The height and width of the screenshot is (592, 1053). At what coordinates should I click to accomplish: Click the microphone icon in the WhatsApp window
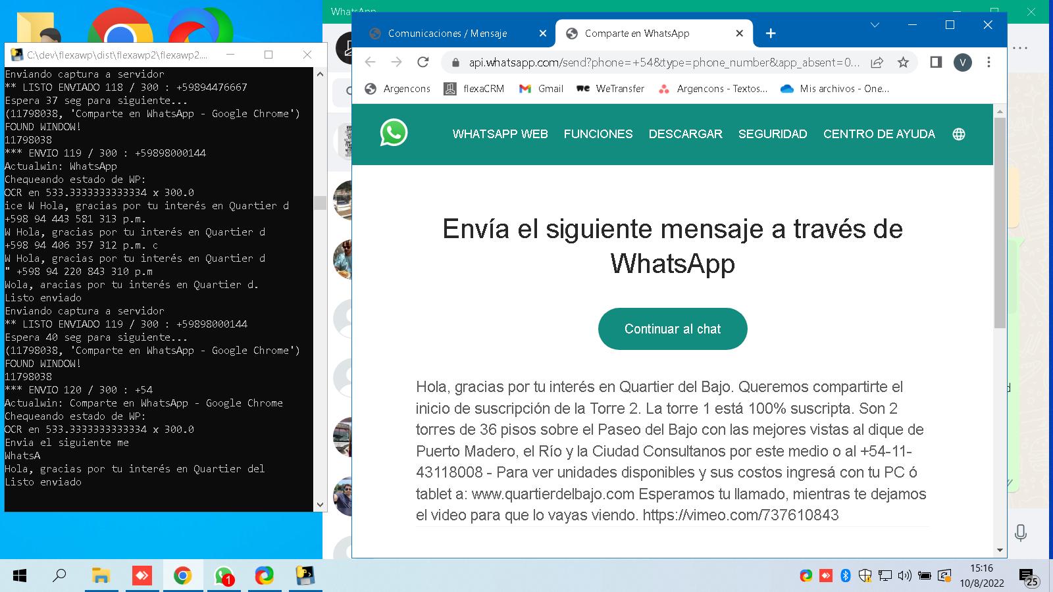pos(1021,532)
